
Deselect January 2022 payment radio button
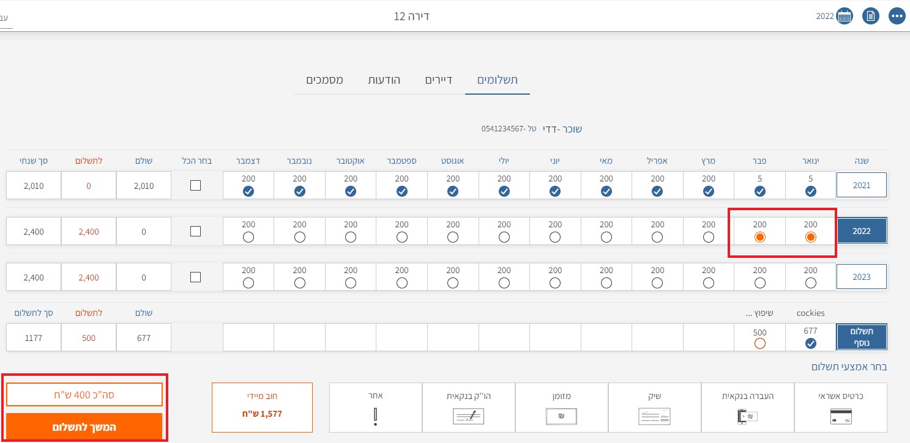pos(810,237)
